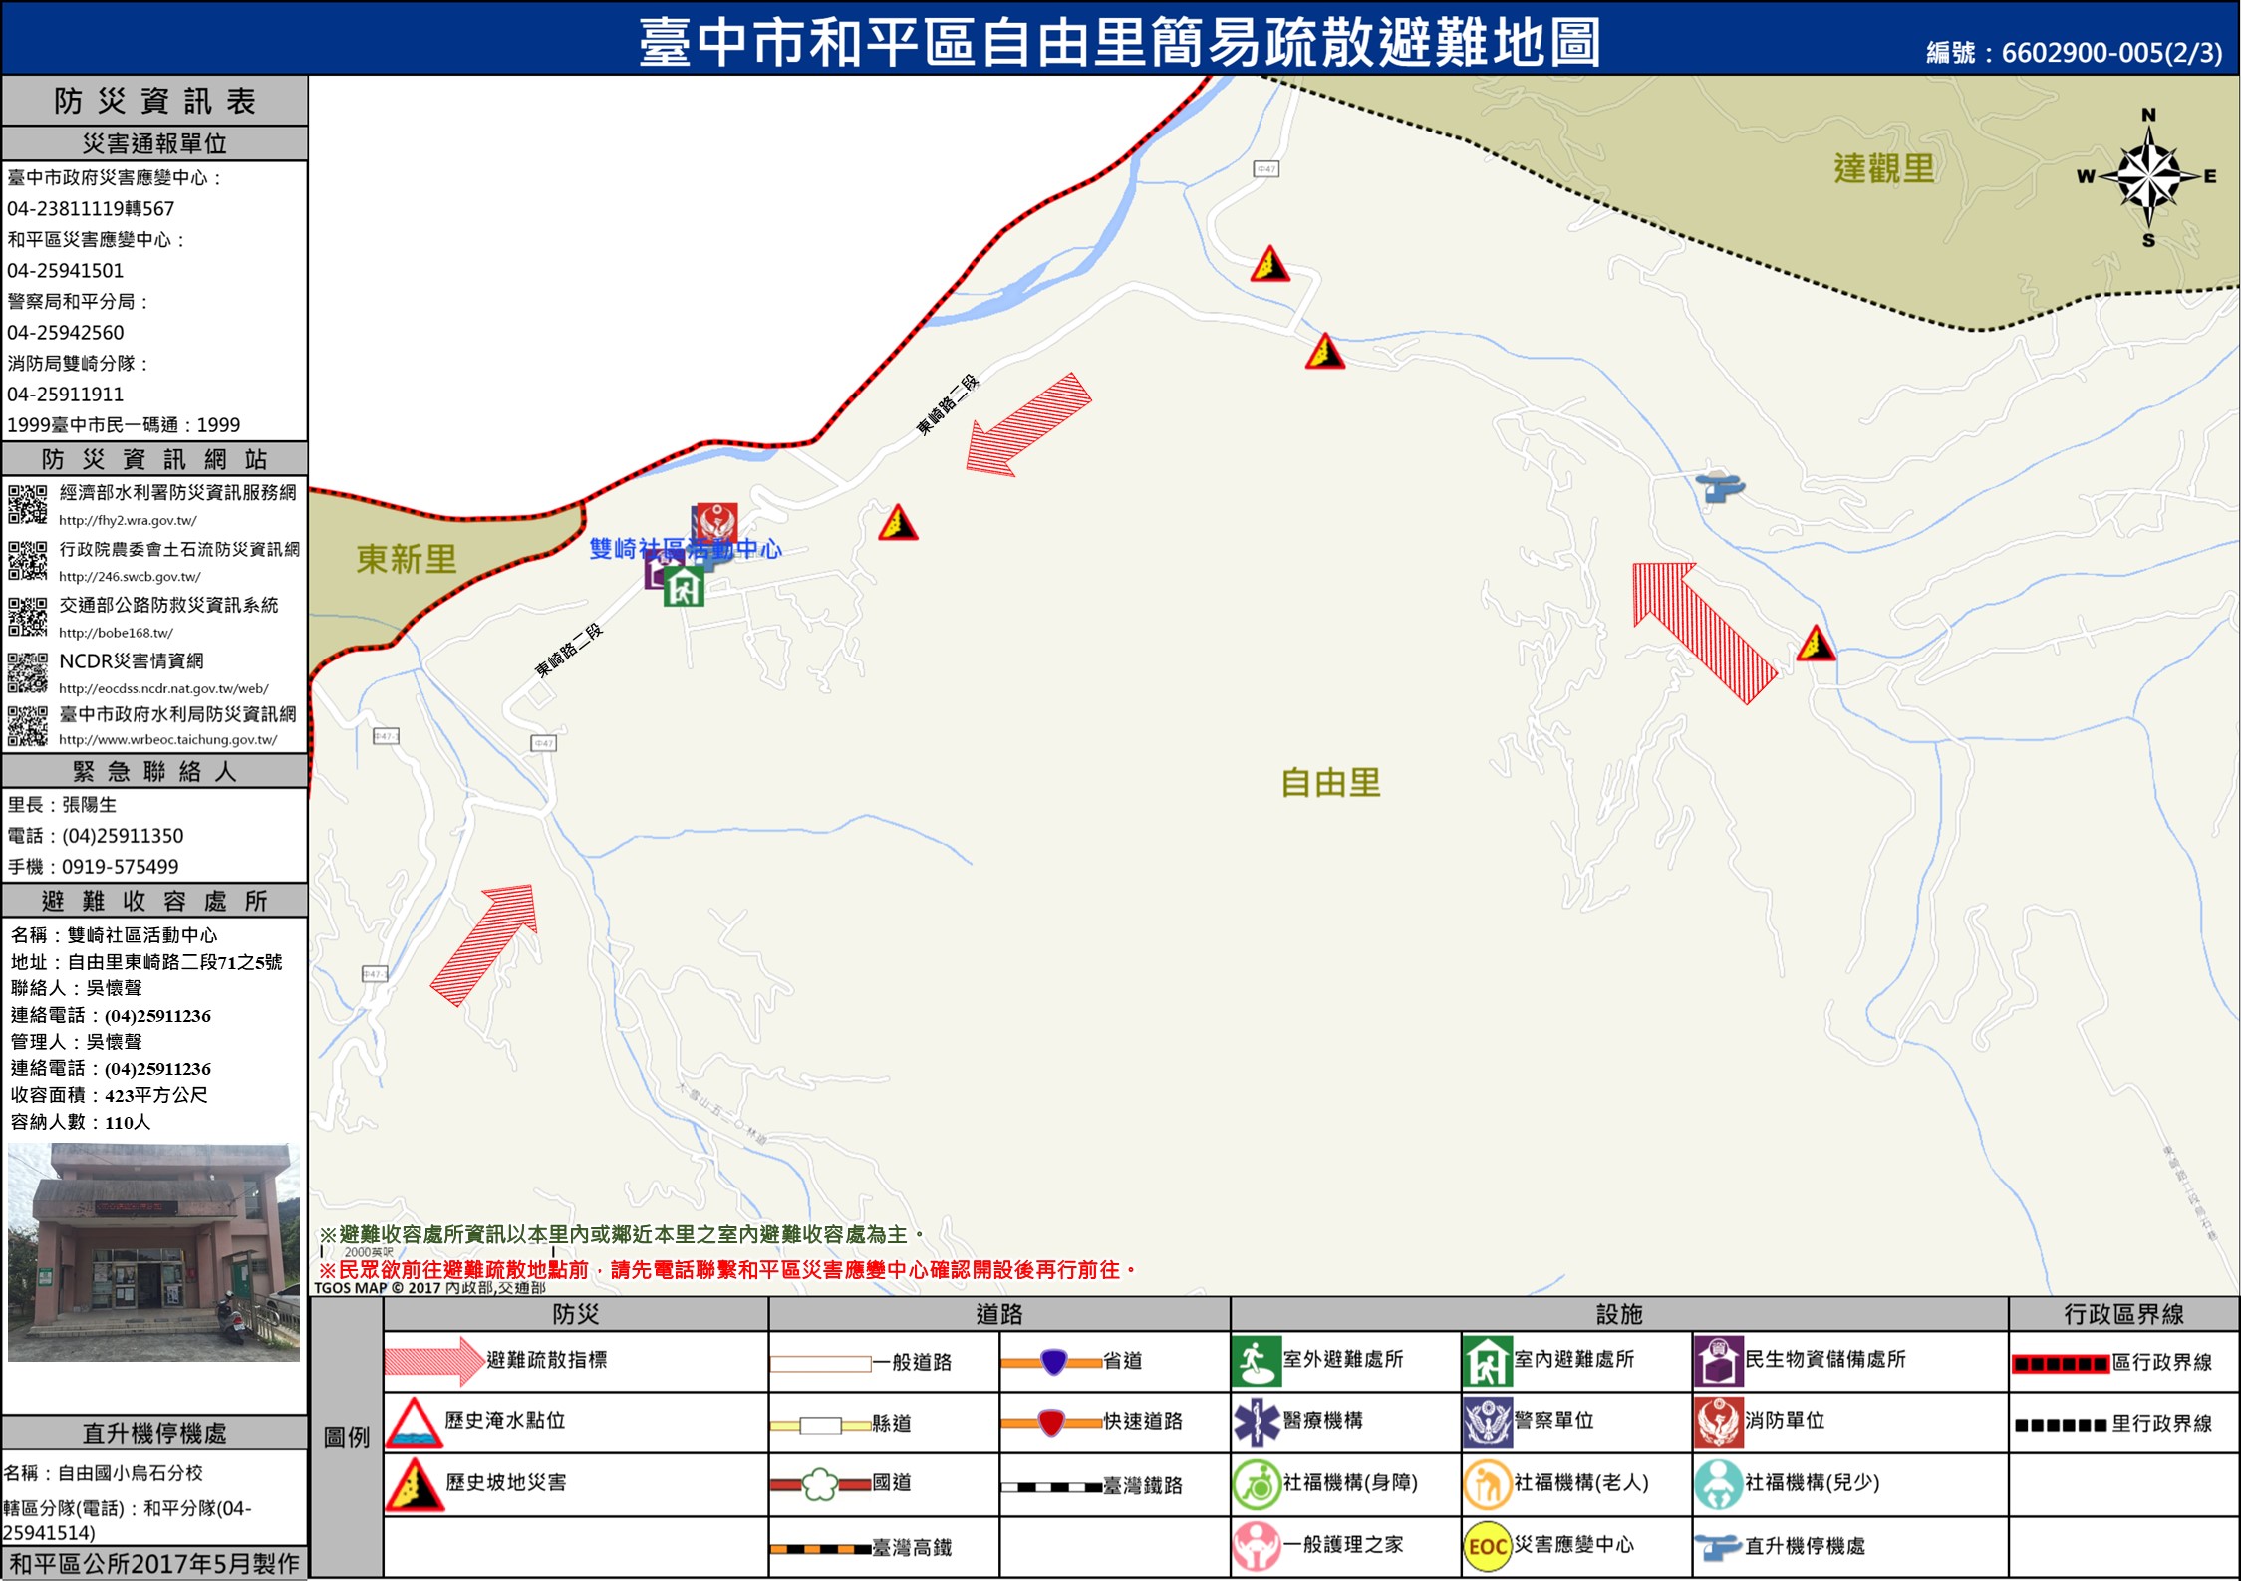Click the elderly welfare institution legend icon
The height and width of the screenshot is (1581, 2241).
click(x=1487, y=1484)
